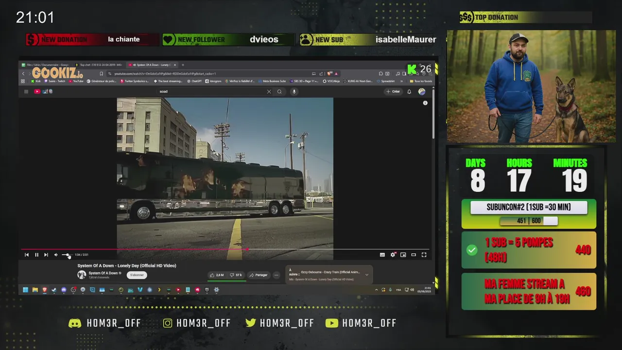This screenshot has width=622, height=350.
Task: Enter fullscreen on the video player
Action: coord(424,255)
